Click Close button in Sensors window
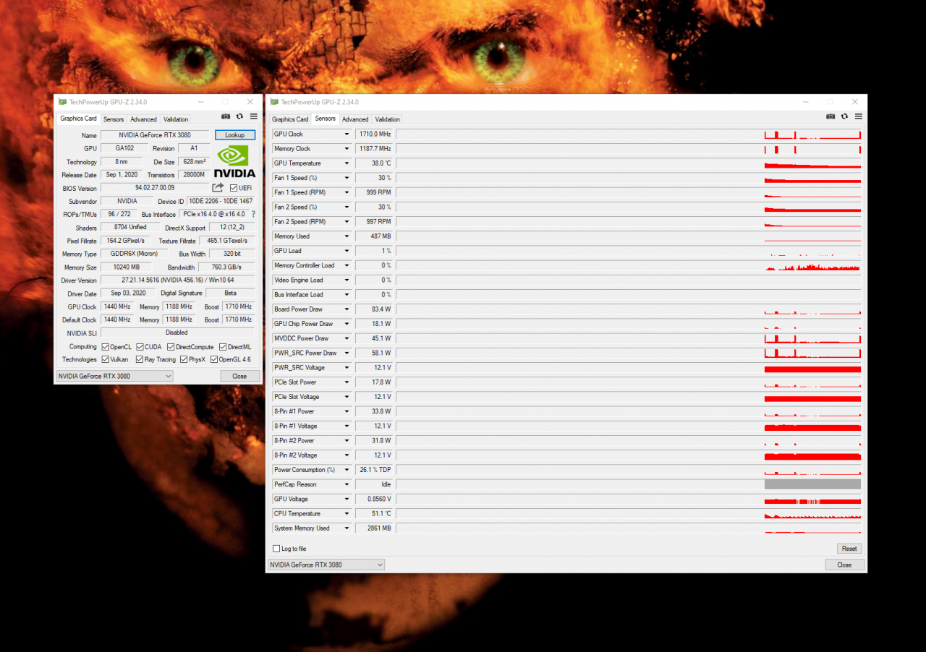 [x=844, y=565]
